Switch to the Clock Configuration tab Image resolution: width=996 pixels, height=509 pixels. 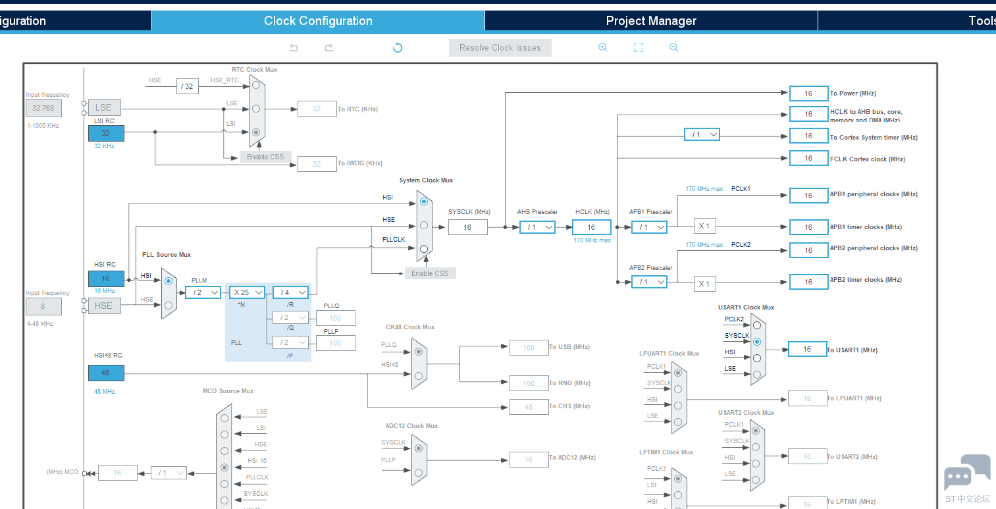(318, 20)
